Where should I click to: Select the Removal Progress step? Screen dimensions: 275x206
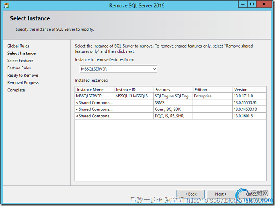(23, 82)
